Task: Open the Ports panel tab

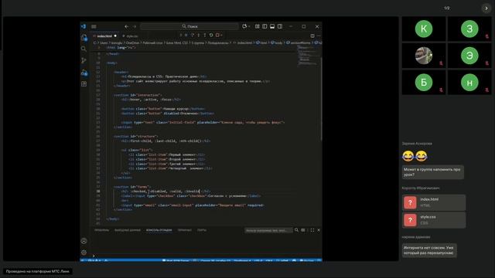Action: pos(202,230)
